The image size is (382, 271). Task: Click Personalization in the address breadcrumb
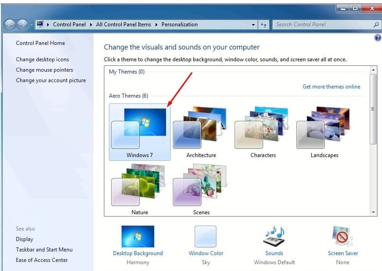(180, 25)
